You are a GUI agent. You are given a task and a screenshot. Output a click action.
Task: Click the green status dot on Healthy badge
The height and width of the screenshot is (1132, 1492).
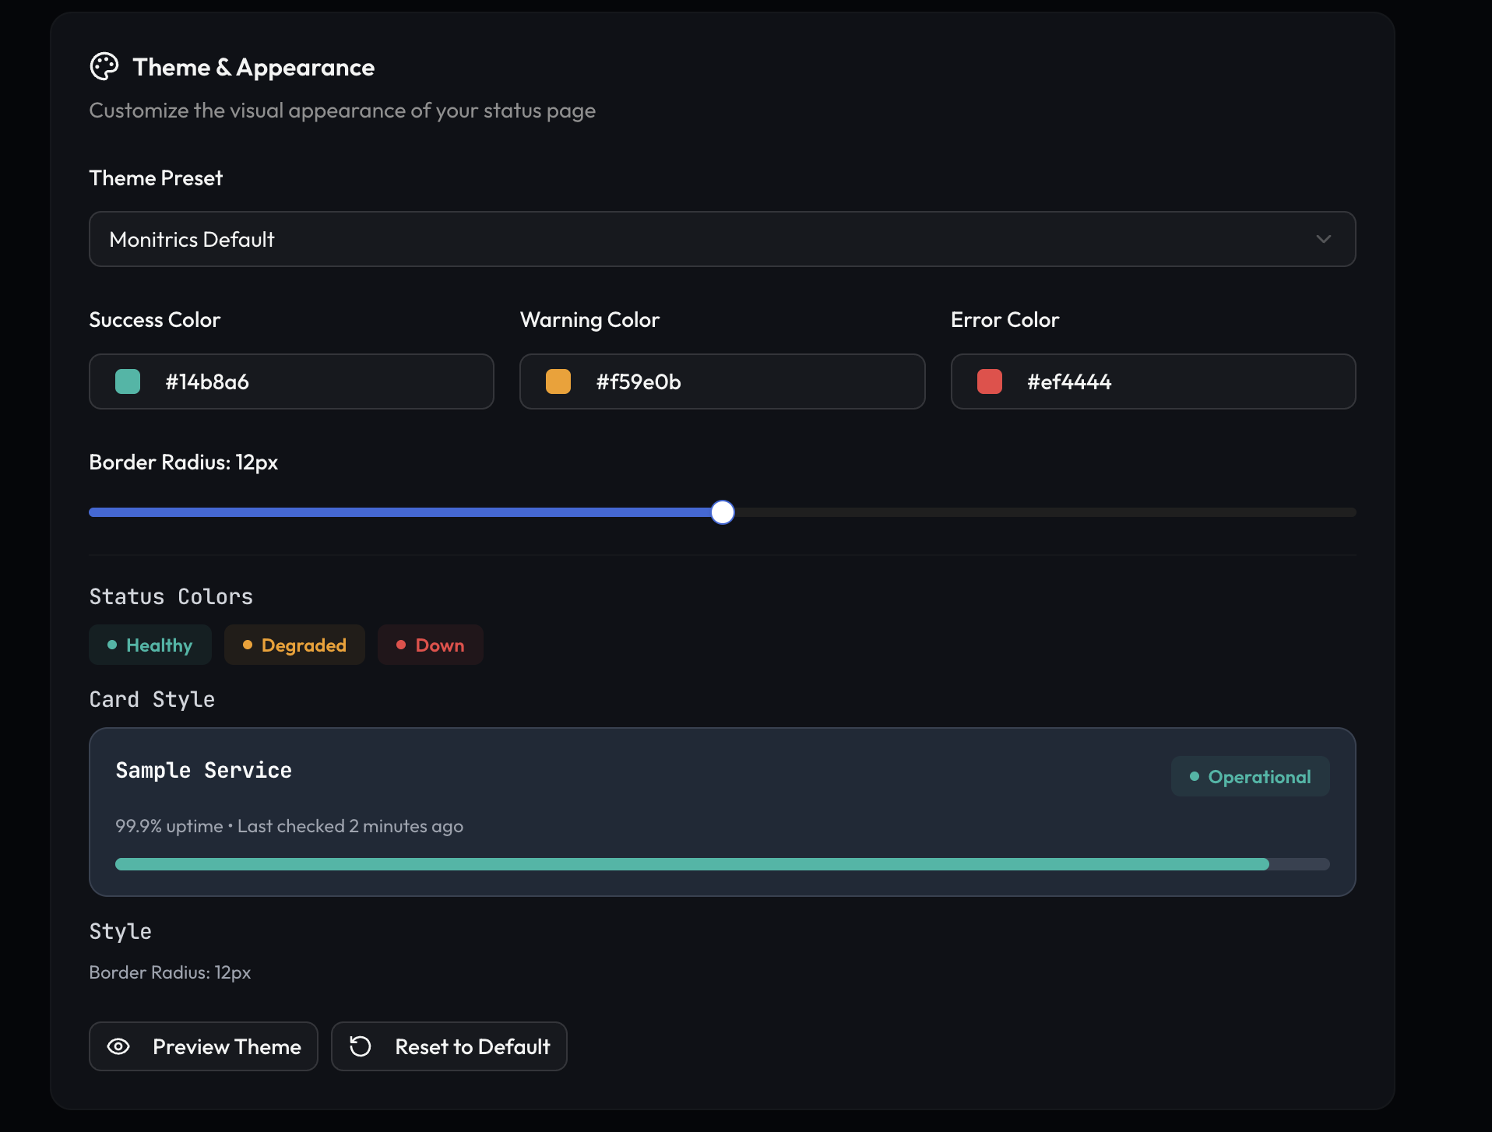tap(111, 645)
